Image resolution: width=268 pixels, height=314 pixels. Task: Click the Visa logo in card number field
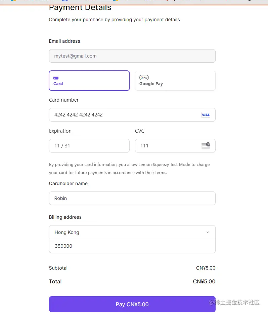(206, 115)
